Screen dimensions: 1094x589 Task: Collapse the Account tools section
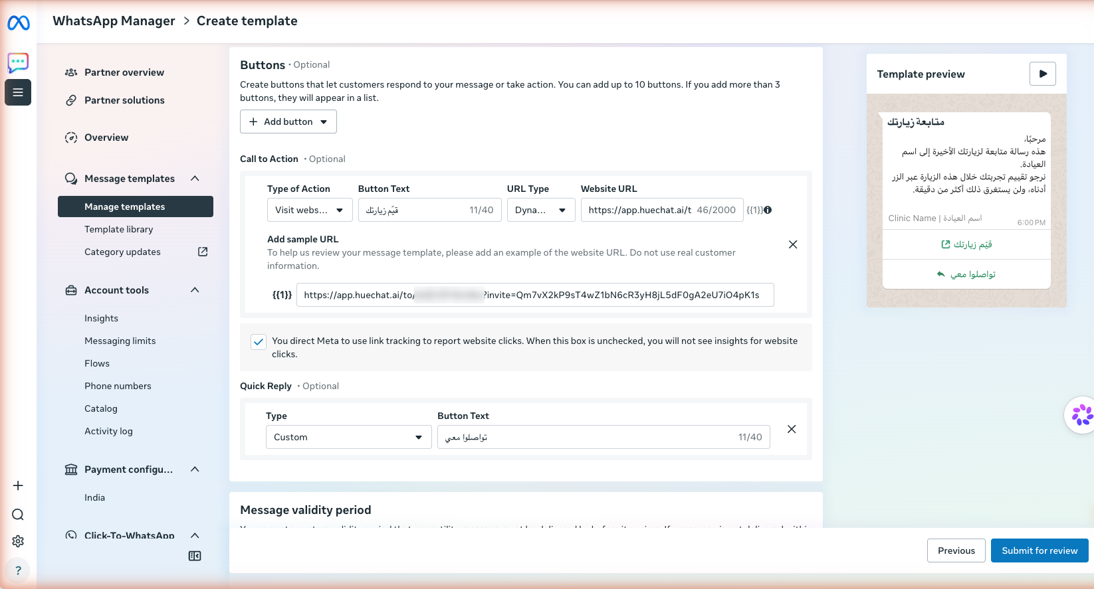(195, 290)
